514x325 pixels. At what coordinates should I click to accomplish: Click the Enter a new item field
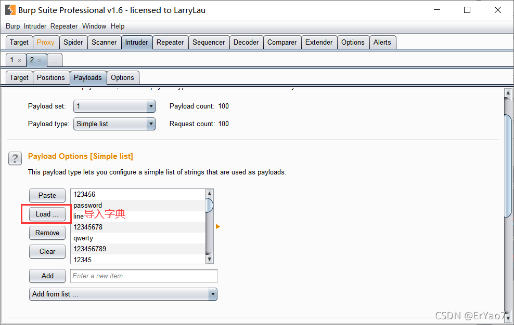point(144,276)
